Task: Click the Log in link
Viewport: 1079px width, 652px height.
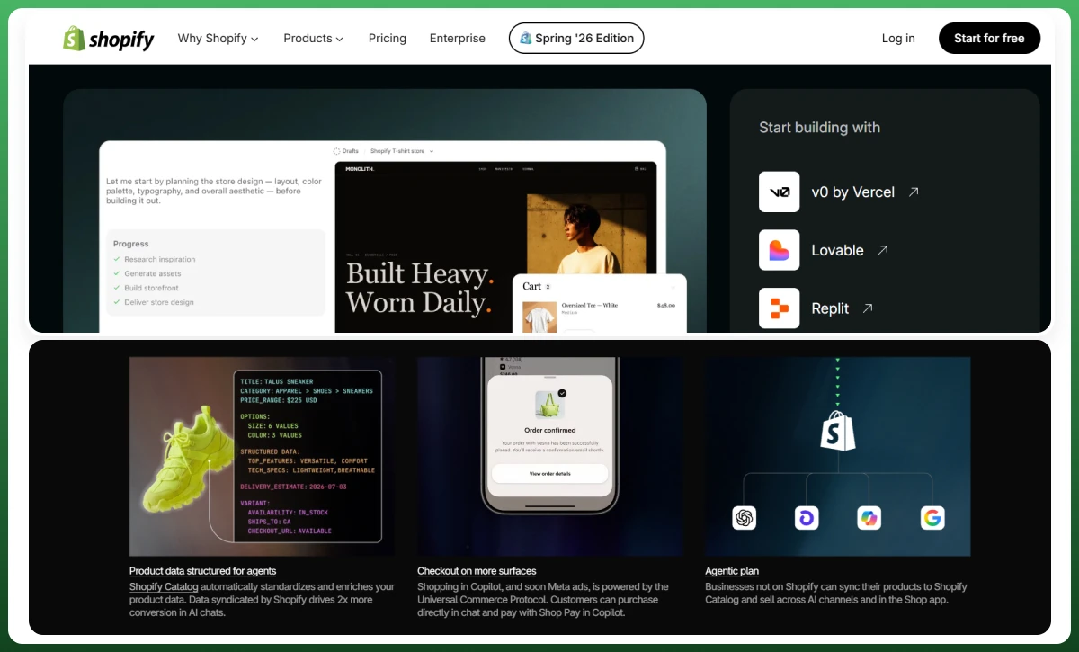Action: pyautogui.click(x=898, y=39)
